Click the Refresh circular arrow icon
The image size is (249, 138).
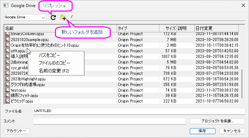(x=53, y=18)
